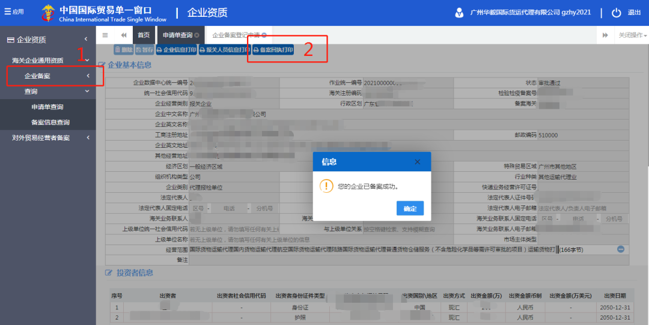This screenshot has height=325, width=649.
Task: Switch to the 首页 tab
Action: tap(144, 35)
